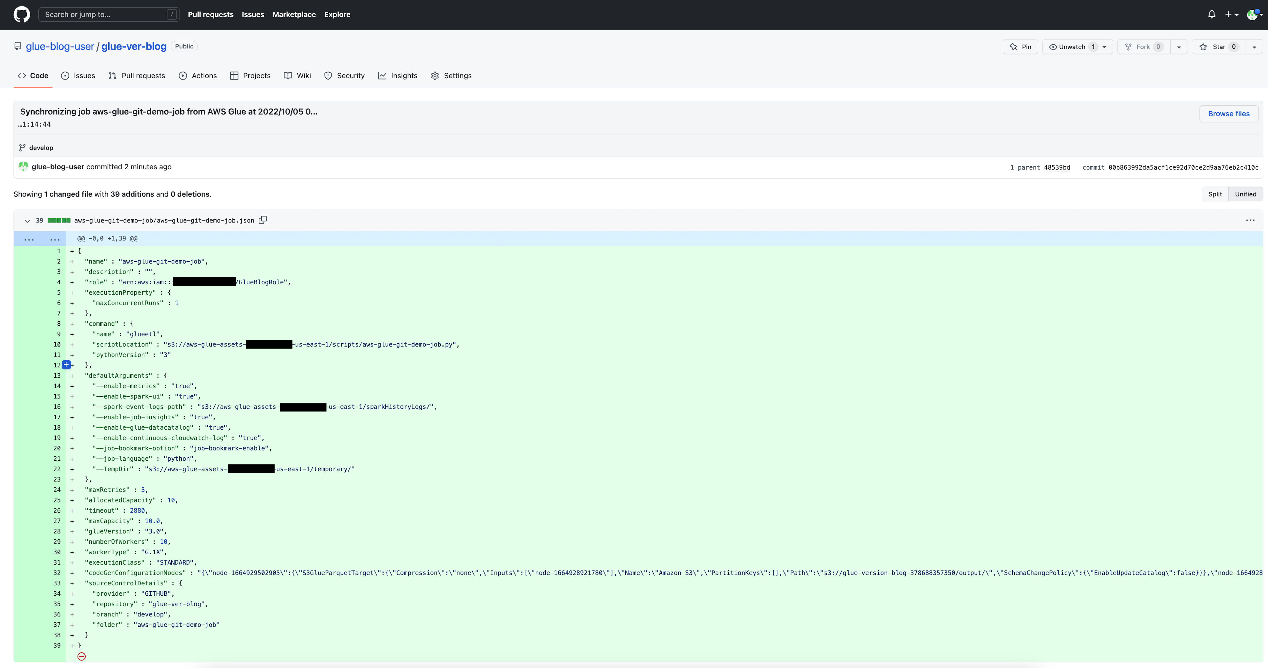This screenshot has height=668, width=1268.
Task: Star the glue-ver-blog repository
Action: (x=1219, y=47)
